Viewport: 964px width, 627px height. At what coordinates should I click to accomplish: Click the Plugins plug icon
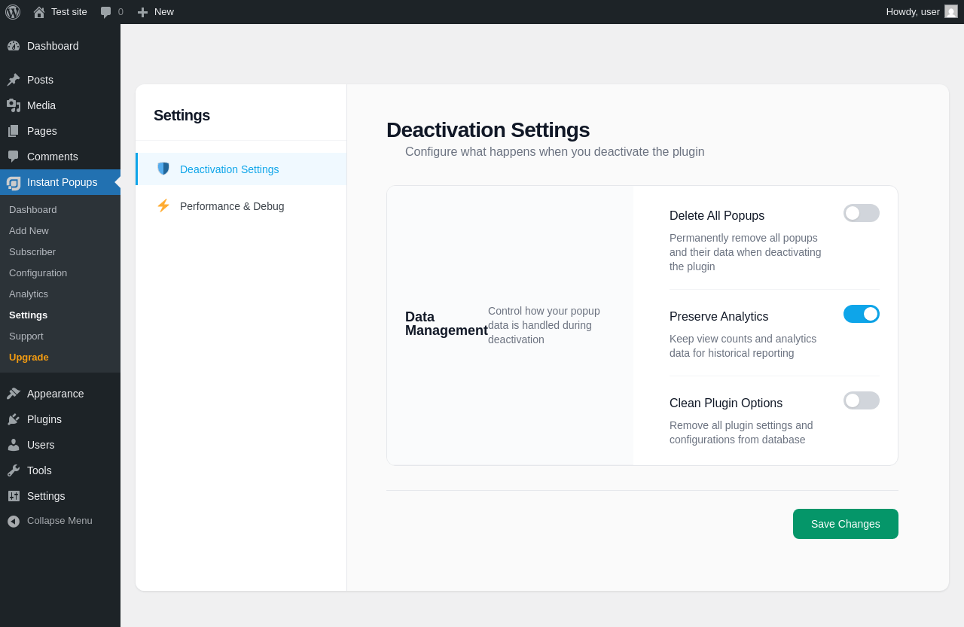tap(14, 419)
